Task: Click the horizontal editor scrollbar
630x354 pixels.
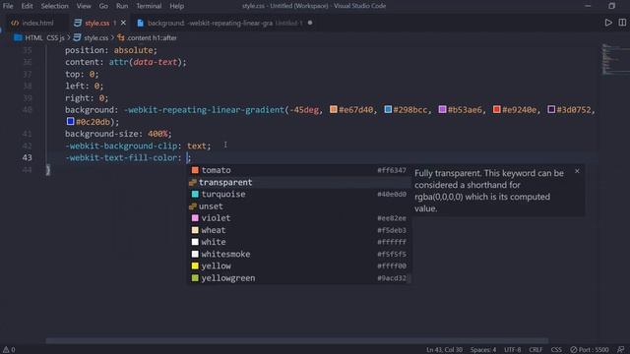Action: (x=297, y=341)
